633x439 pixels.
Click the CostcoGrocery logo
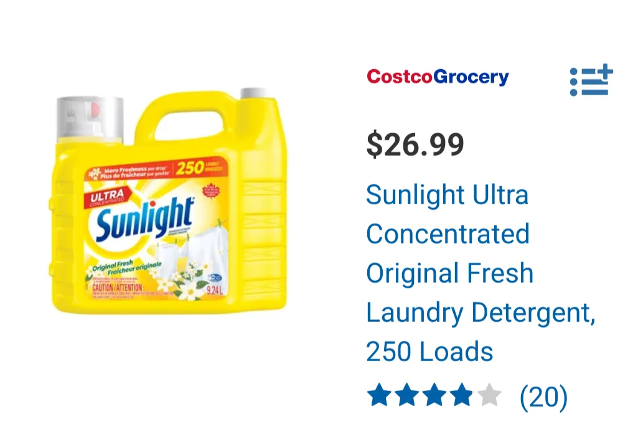(x=438, y=77)
